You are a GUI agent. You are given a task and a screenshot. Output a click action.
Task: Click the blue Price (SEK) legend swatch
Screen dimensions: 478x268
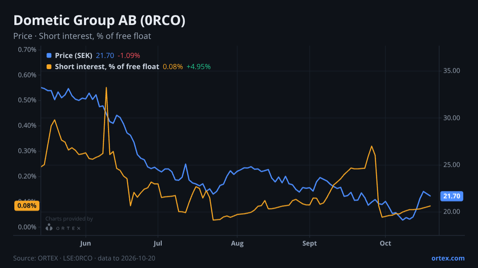[x=49, y=56]
